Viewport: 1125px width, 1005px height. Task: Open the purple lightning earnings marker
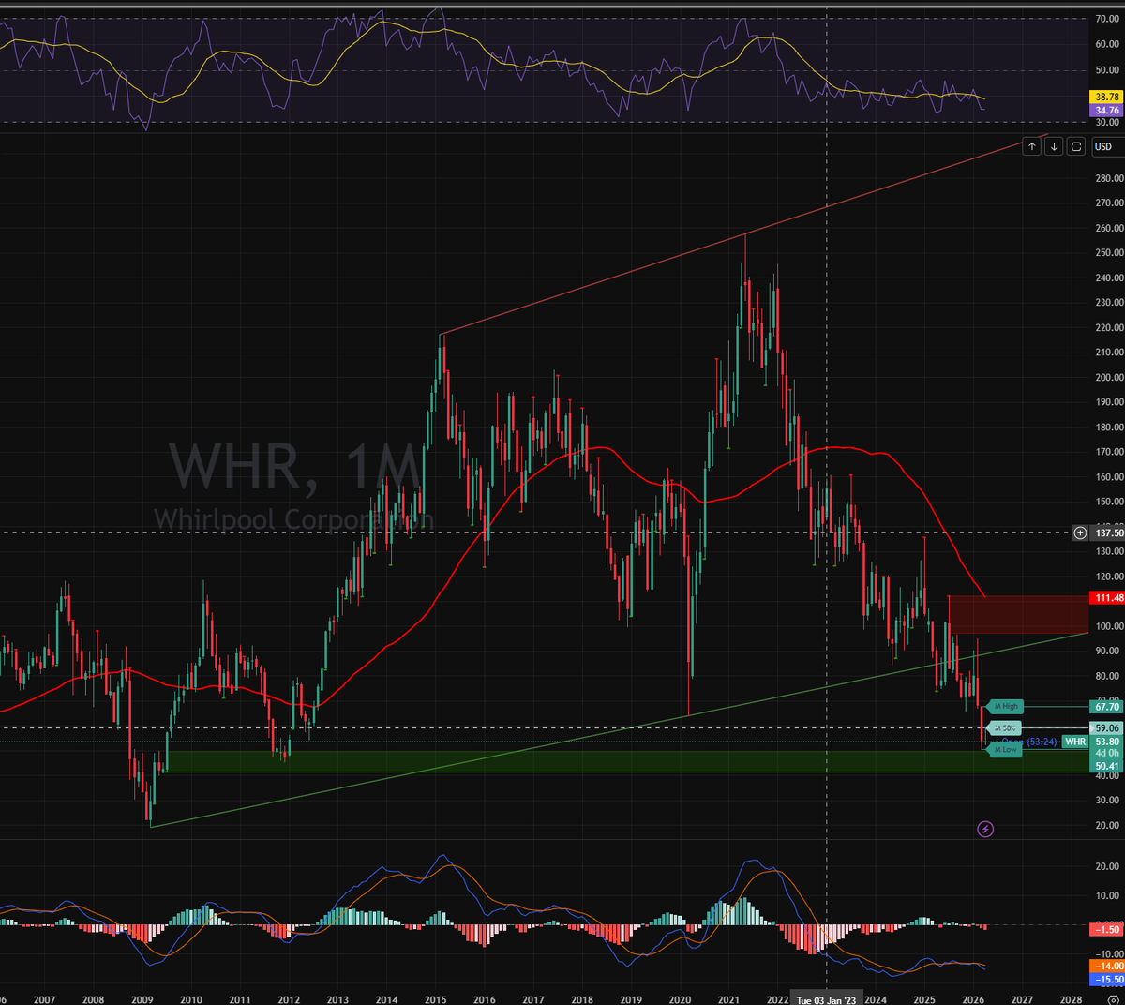pos(985,829)
